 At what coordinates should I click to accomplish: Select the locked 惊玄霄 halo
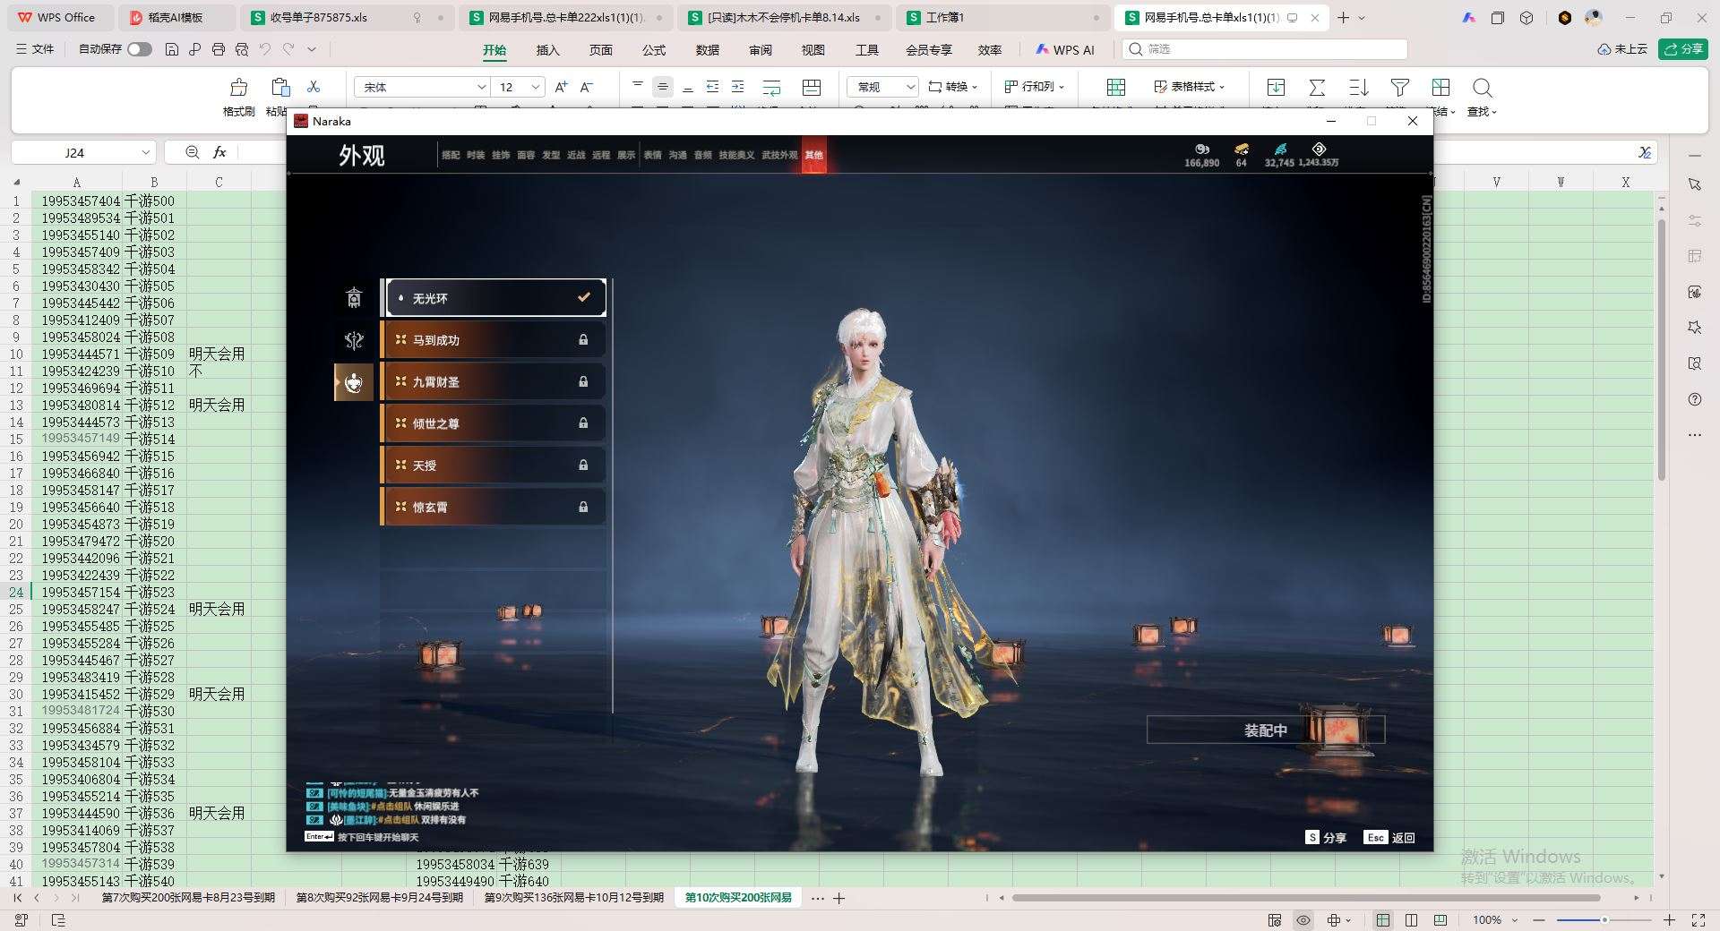coord(494,508)
